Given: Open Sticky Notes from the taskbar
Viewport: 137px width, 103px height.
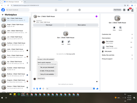Looking at the screenshot, I should (15, 94).
